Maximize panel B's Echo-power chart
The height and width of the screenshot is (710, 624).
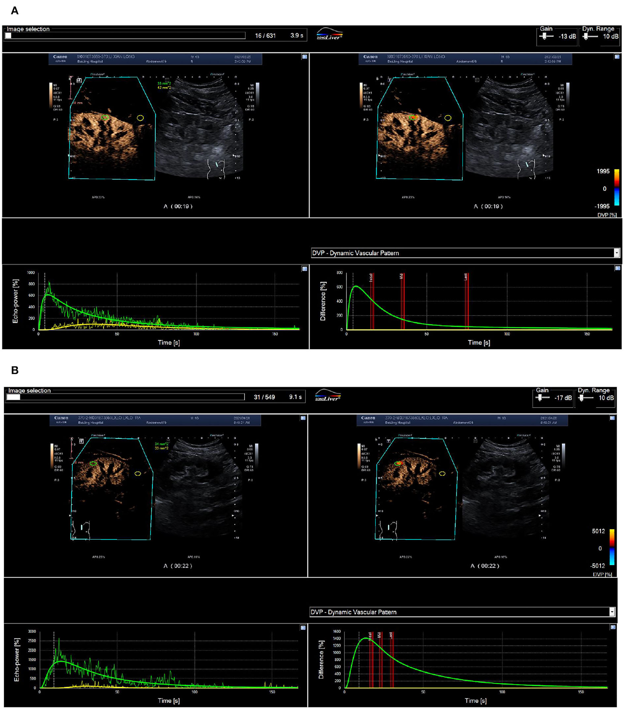tap(303, 628)
